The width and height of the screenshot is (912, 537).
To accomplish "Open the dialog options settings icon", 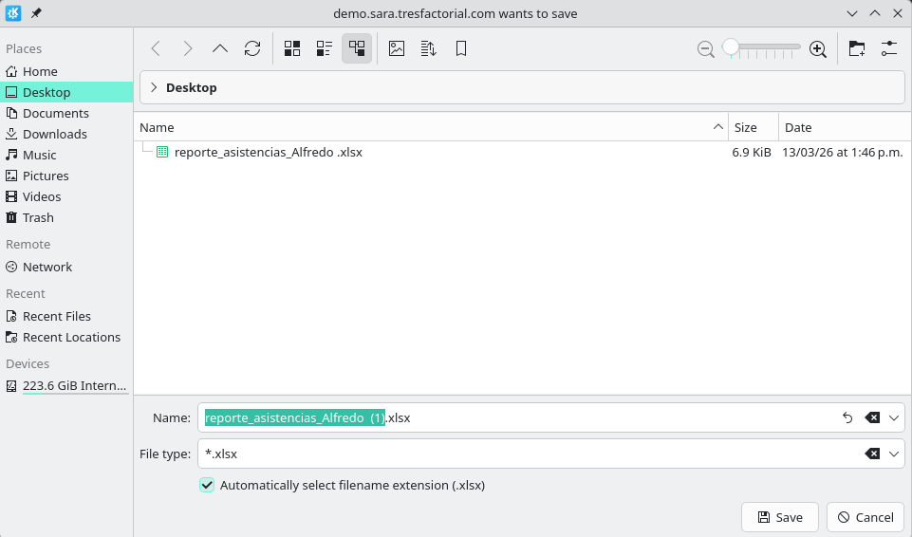I will [x=889, y=48].
